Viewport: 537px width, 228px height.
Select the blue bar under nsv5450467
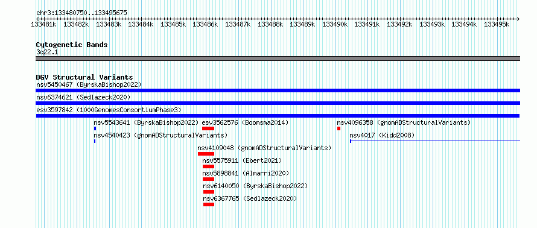coord(278,90)
